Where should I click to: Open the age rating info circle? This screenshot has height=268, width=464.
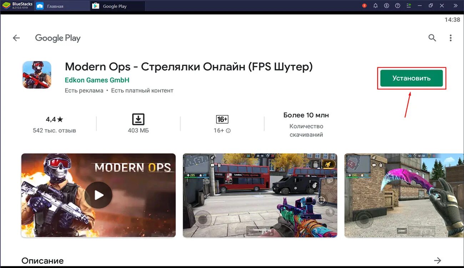[x=228, y=131]
